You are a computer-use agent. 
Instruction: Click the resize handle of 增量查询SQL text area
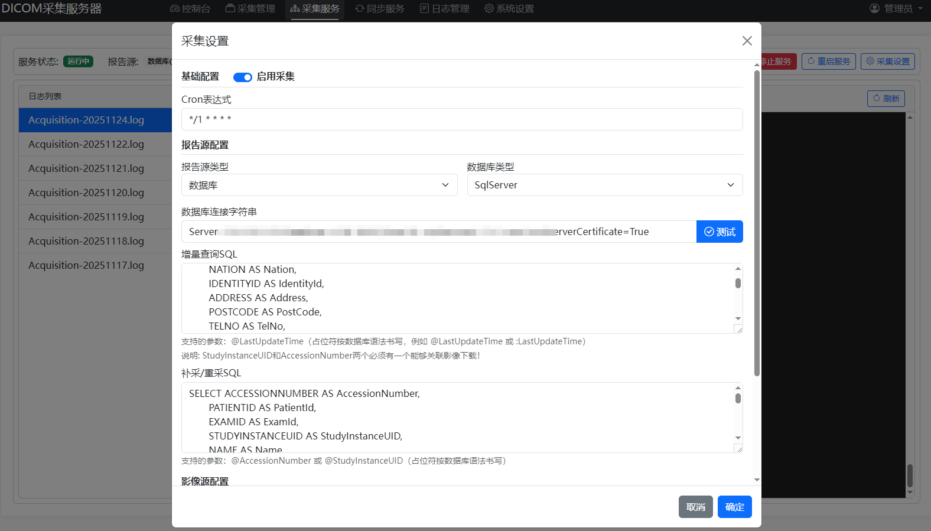click(x=738, y=329)
